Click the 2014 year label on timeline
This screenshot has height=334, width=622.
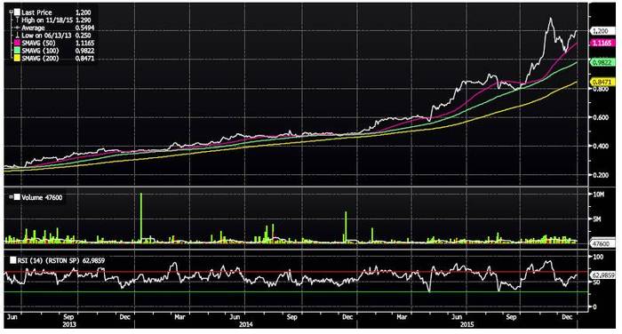click(245, 324)
